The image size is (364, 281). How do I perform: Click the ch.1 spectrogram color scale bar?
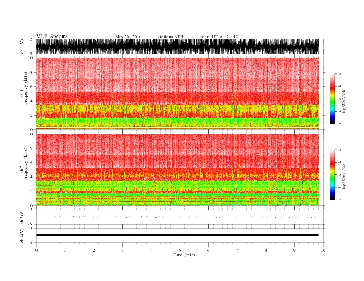tap(332, 99)
